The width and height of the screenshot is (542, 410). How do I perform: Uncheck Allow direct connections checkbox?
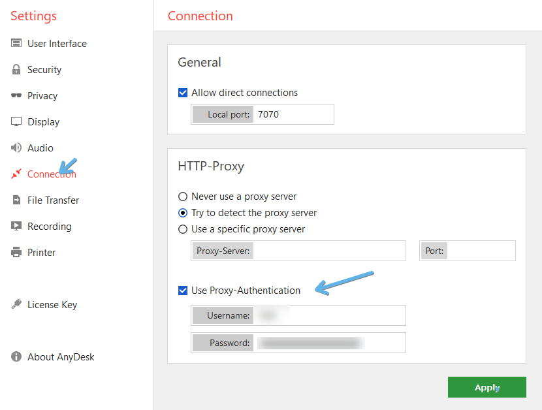click(x=183, y=93)
